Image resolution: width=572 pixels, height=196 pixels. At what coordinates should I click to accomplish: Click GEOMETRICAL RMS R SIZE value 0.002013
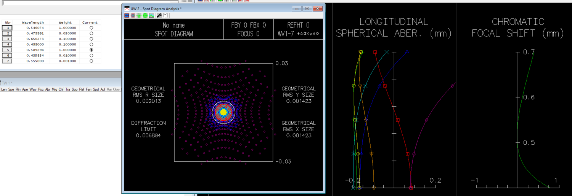click(148, 101)
